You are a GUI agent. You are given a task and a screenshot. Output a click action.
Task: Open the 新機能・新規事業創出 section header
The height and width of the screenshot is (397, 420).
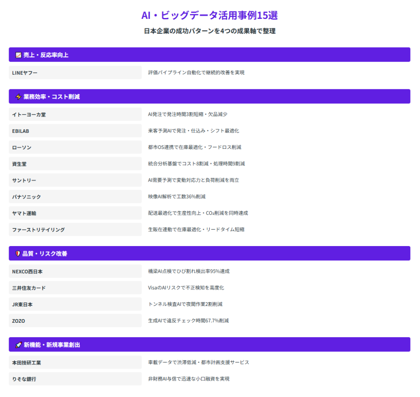coord(209,345)
